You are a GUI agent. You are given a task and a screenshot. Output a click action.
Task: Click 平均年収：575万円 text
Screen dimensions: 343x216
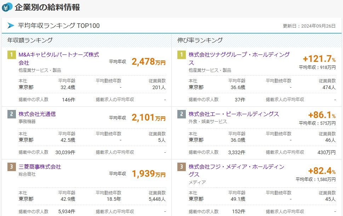coord(317,123)
